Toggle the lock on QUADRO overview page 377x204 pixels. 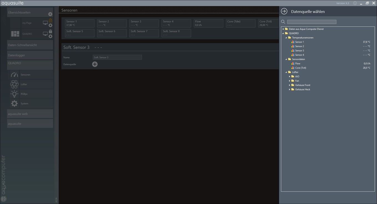click(x=50, y=31)
